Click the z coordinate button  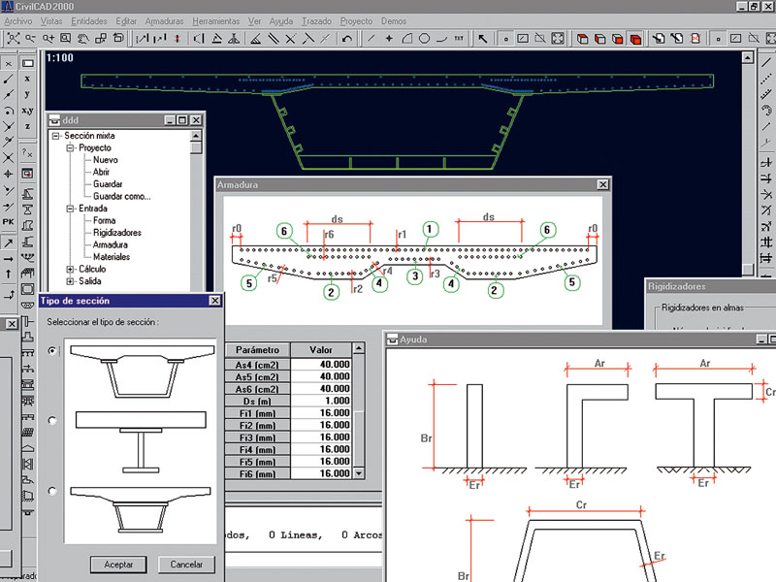point(27,127)
